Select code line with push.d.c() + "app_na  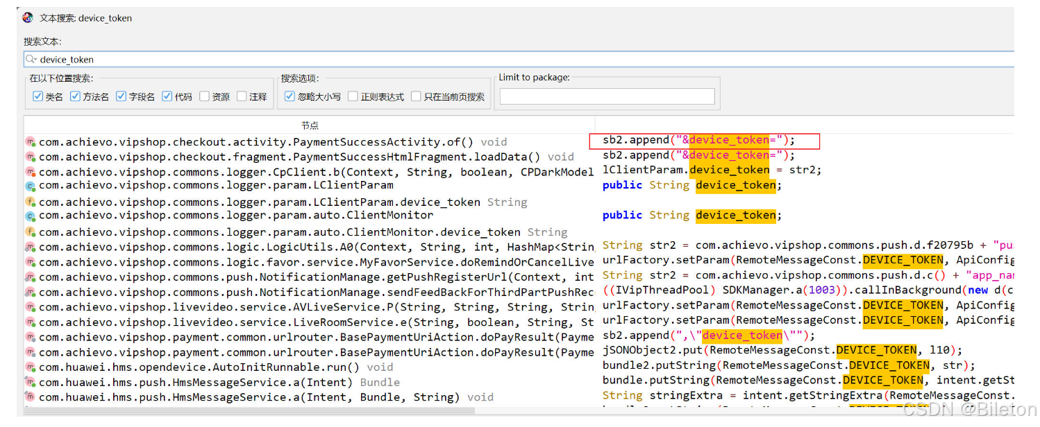pyautogui.click(x=808, y=275)
